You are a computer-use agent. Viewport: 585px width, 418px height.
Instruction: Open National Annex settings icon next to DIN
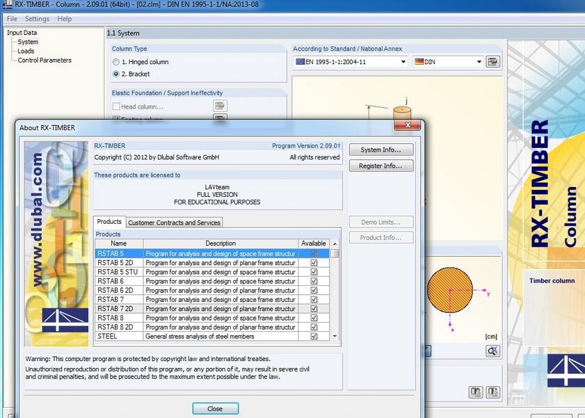493,61
